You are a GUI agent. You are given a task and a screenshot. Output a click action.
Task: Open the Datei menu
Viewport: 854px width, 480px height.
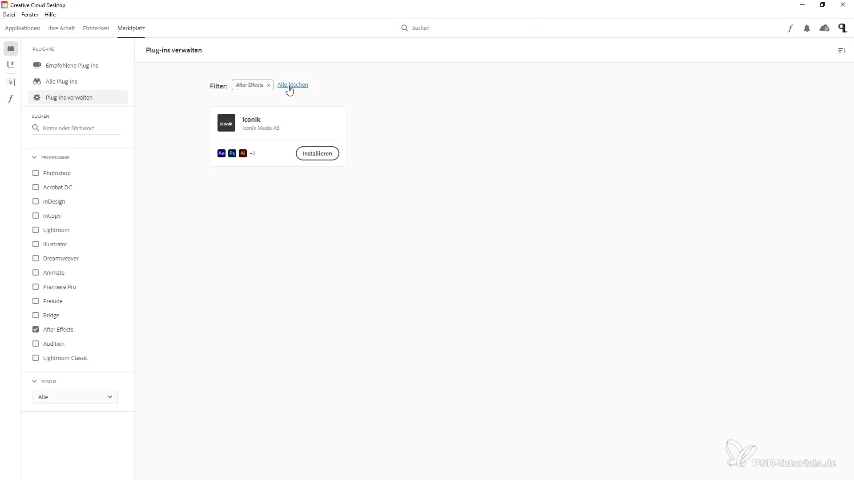coord(9,15)
